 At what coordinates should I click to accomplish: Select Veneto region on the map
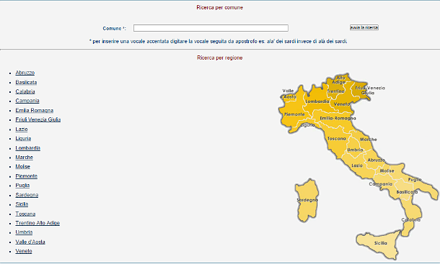342,104
